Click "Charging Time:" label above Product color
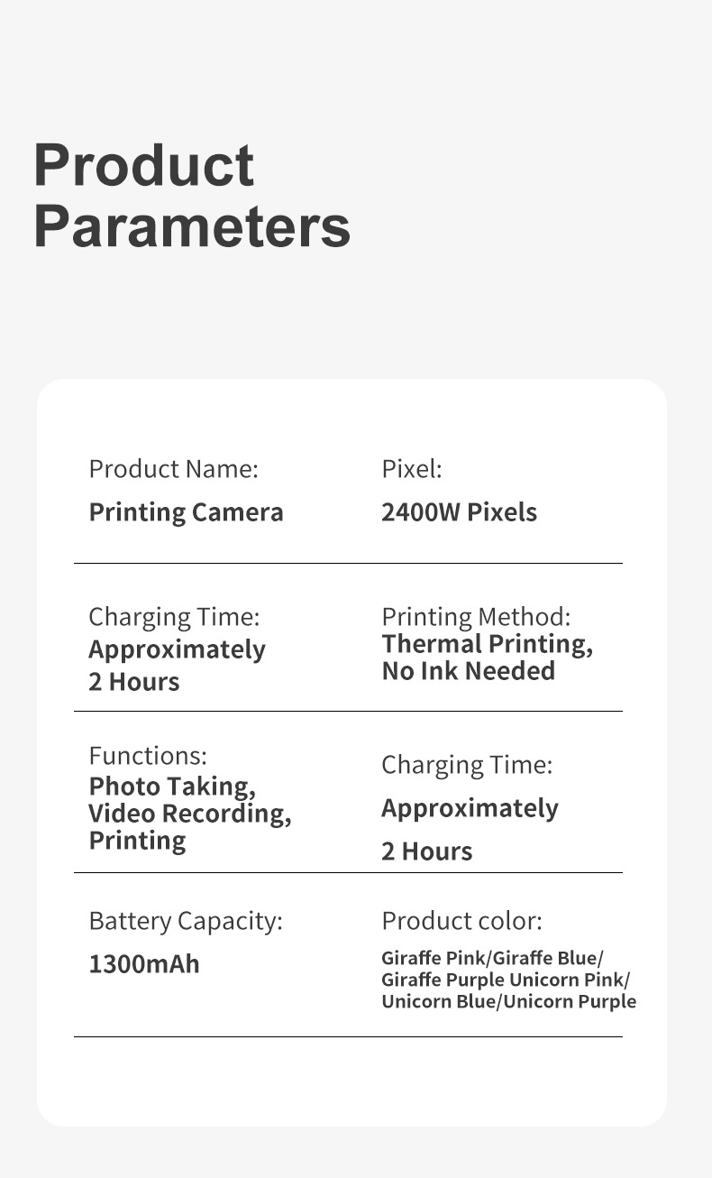 pyautogui.click(x=467, y=765)
